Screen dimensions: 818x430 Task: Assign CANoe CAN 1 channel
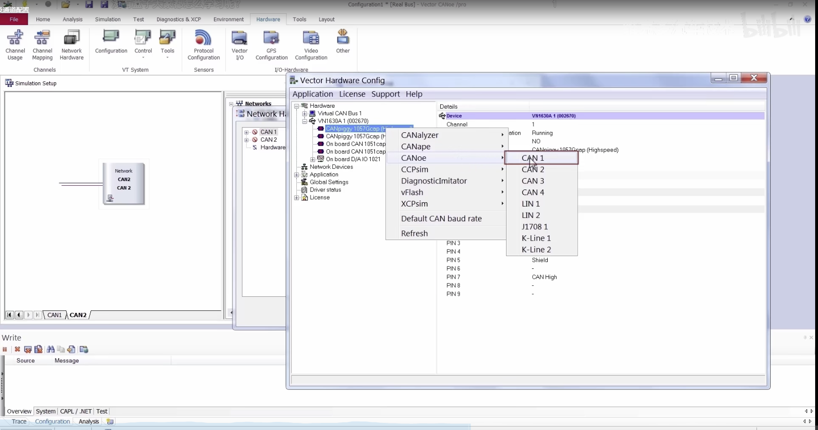click(x=542, y=158)
